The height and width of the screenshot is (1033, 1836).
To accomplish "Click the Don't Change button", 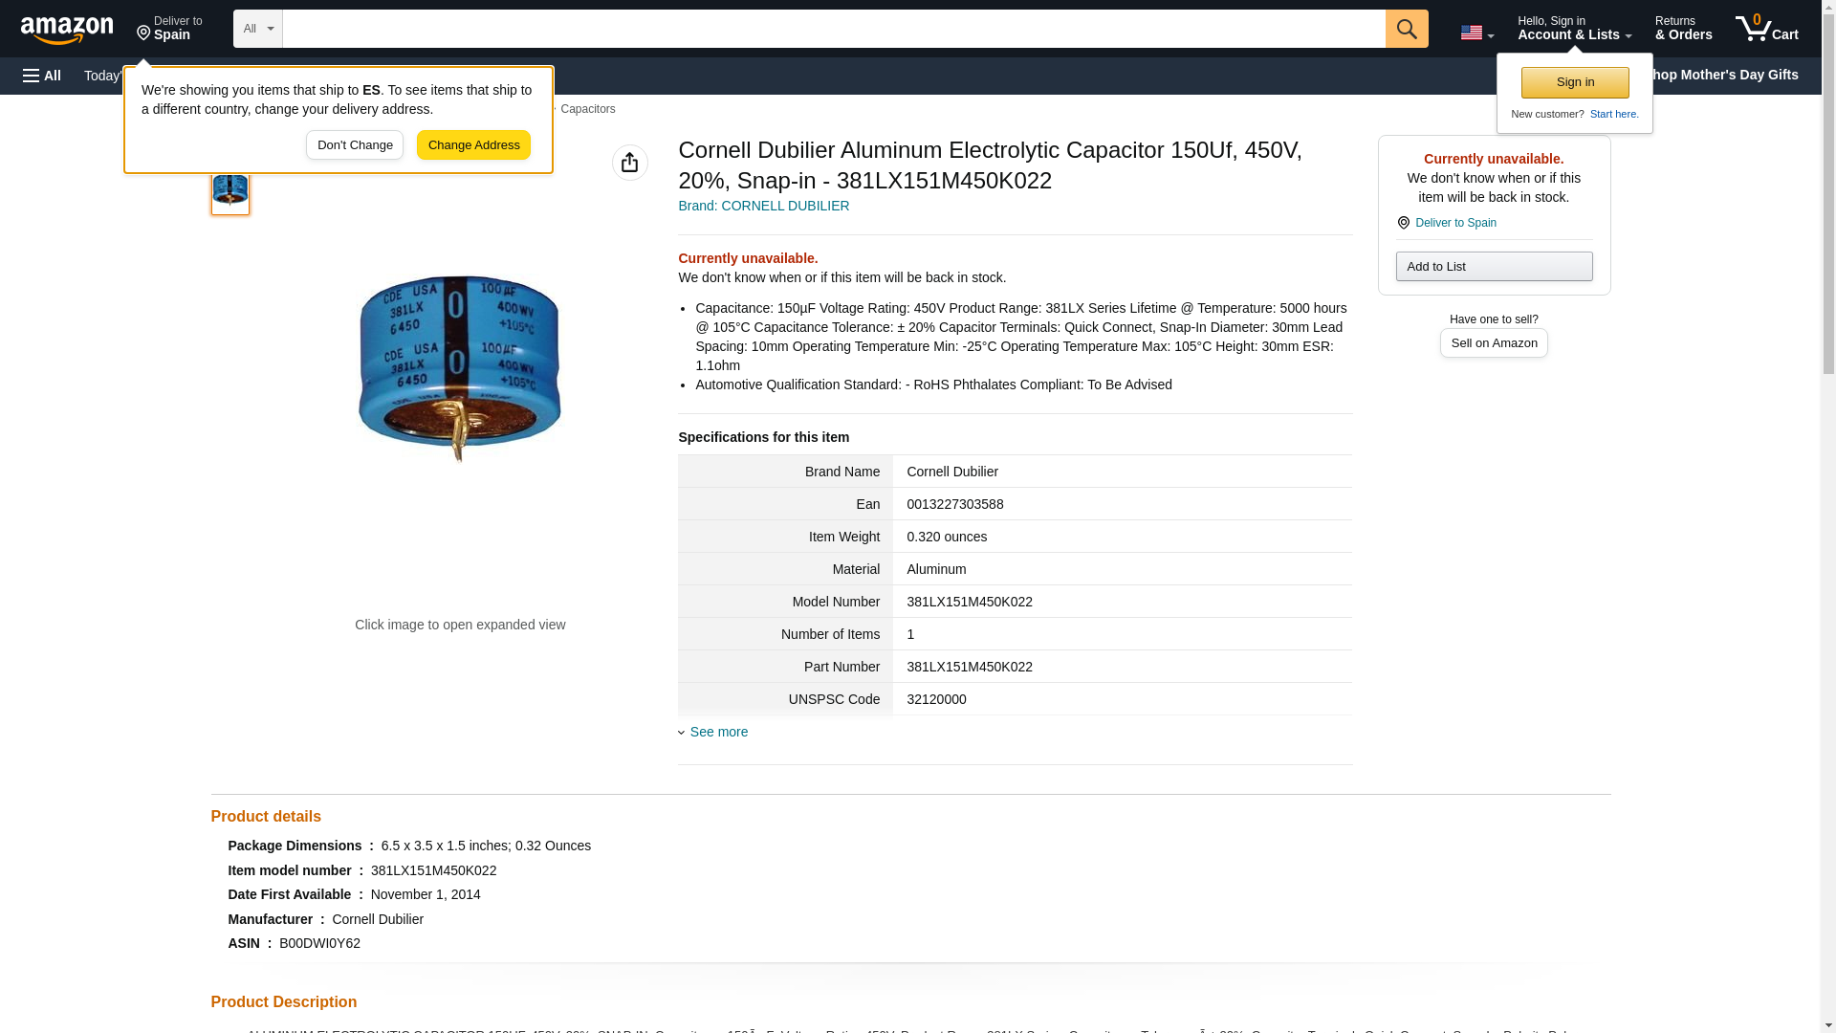I will (354, 145).
